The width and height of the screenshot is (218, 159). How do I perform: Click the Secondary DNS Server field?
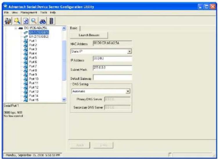click(x=117, y=107)
